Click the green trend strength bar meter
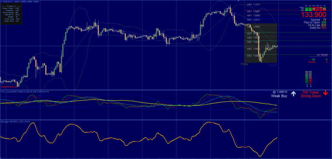 click(x=307, y=77)
